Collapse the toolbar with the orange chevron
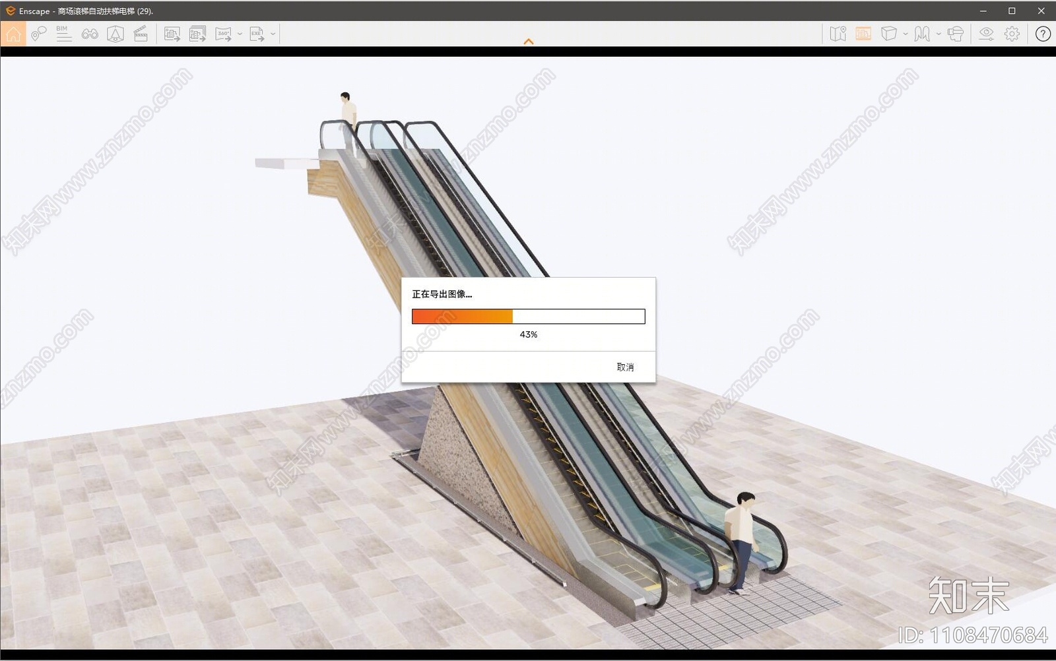The width and height of the screenshot is (1056, 661). (x=528, y=42)
